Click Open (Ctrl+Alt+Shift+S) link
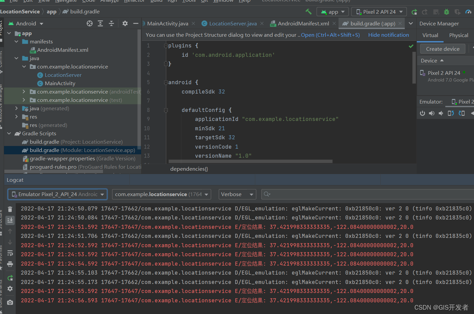This screenshot has height=314, width=474. [x=330, y=35]
